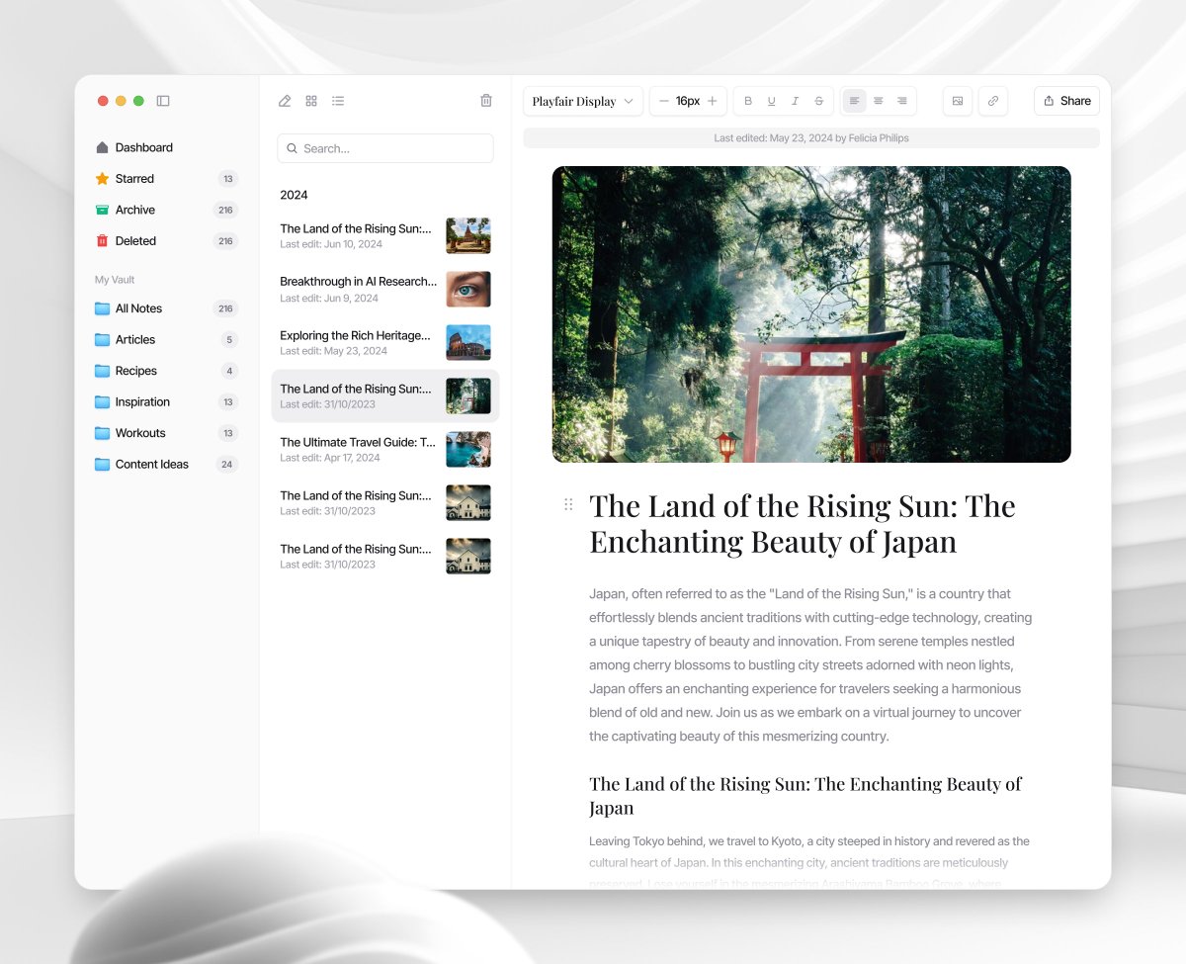Click the 2024 year heading

(x=294, y=195)
